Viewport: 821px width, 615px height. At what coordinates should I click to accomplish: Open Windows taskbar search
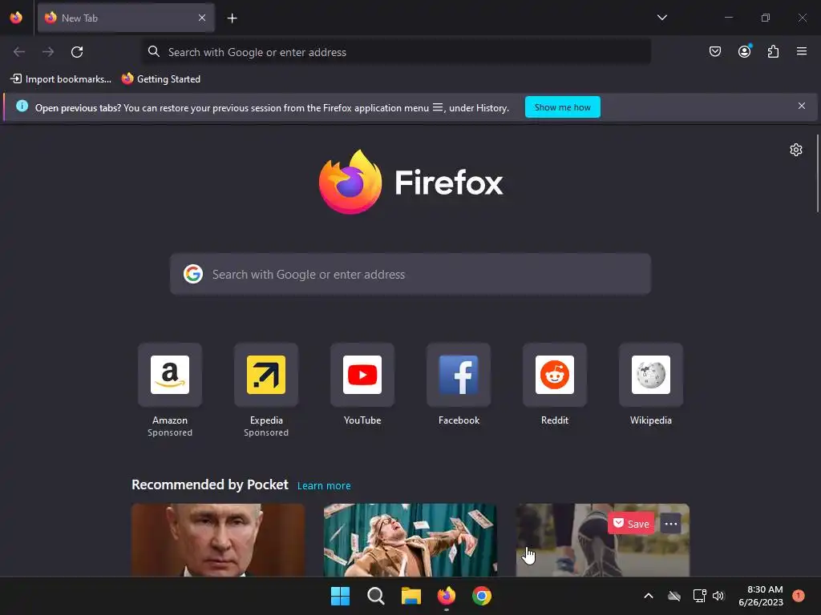[375, 596]
